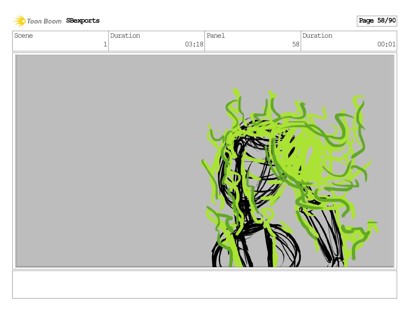The height and width of the screenshot is (317, 410).
Task: Click the Panel label
Action: (216, 35)
